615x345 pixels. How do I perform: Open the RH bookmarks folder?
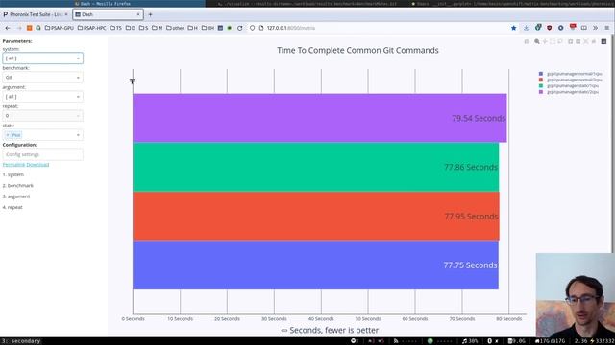click(208, 28)
